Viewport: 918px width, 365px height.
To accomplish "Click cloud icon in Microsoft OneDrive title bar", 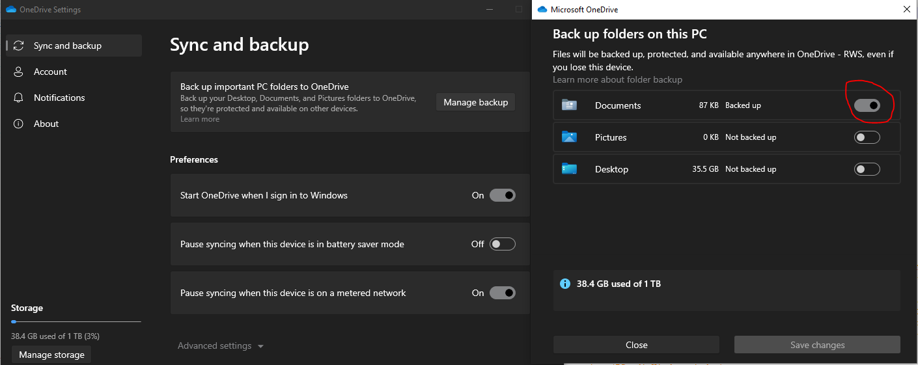I will 542,10.
